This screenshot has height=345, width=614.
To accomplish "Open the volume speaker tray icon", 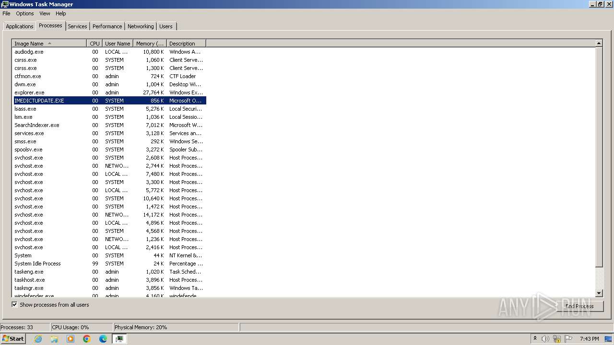I will coord(545,339).
